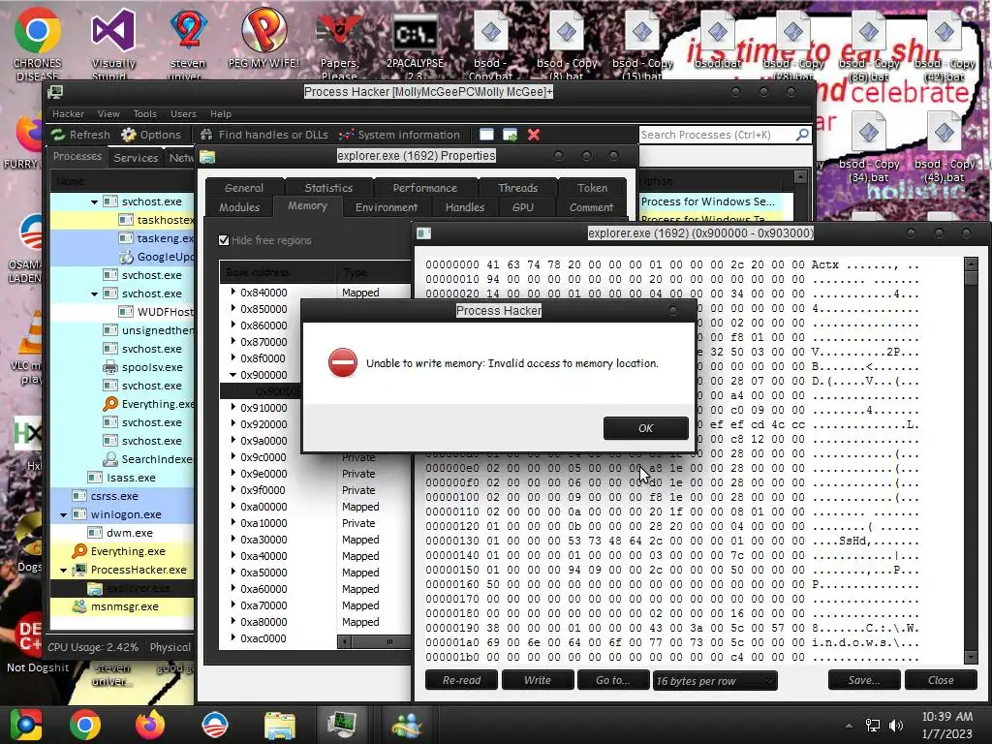The width and height of the screenshot is (992, 744).
Task: Open the Environment tab
Action: coord(387,207)
